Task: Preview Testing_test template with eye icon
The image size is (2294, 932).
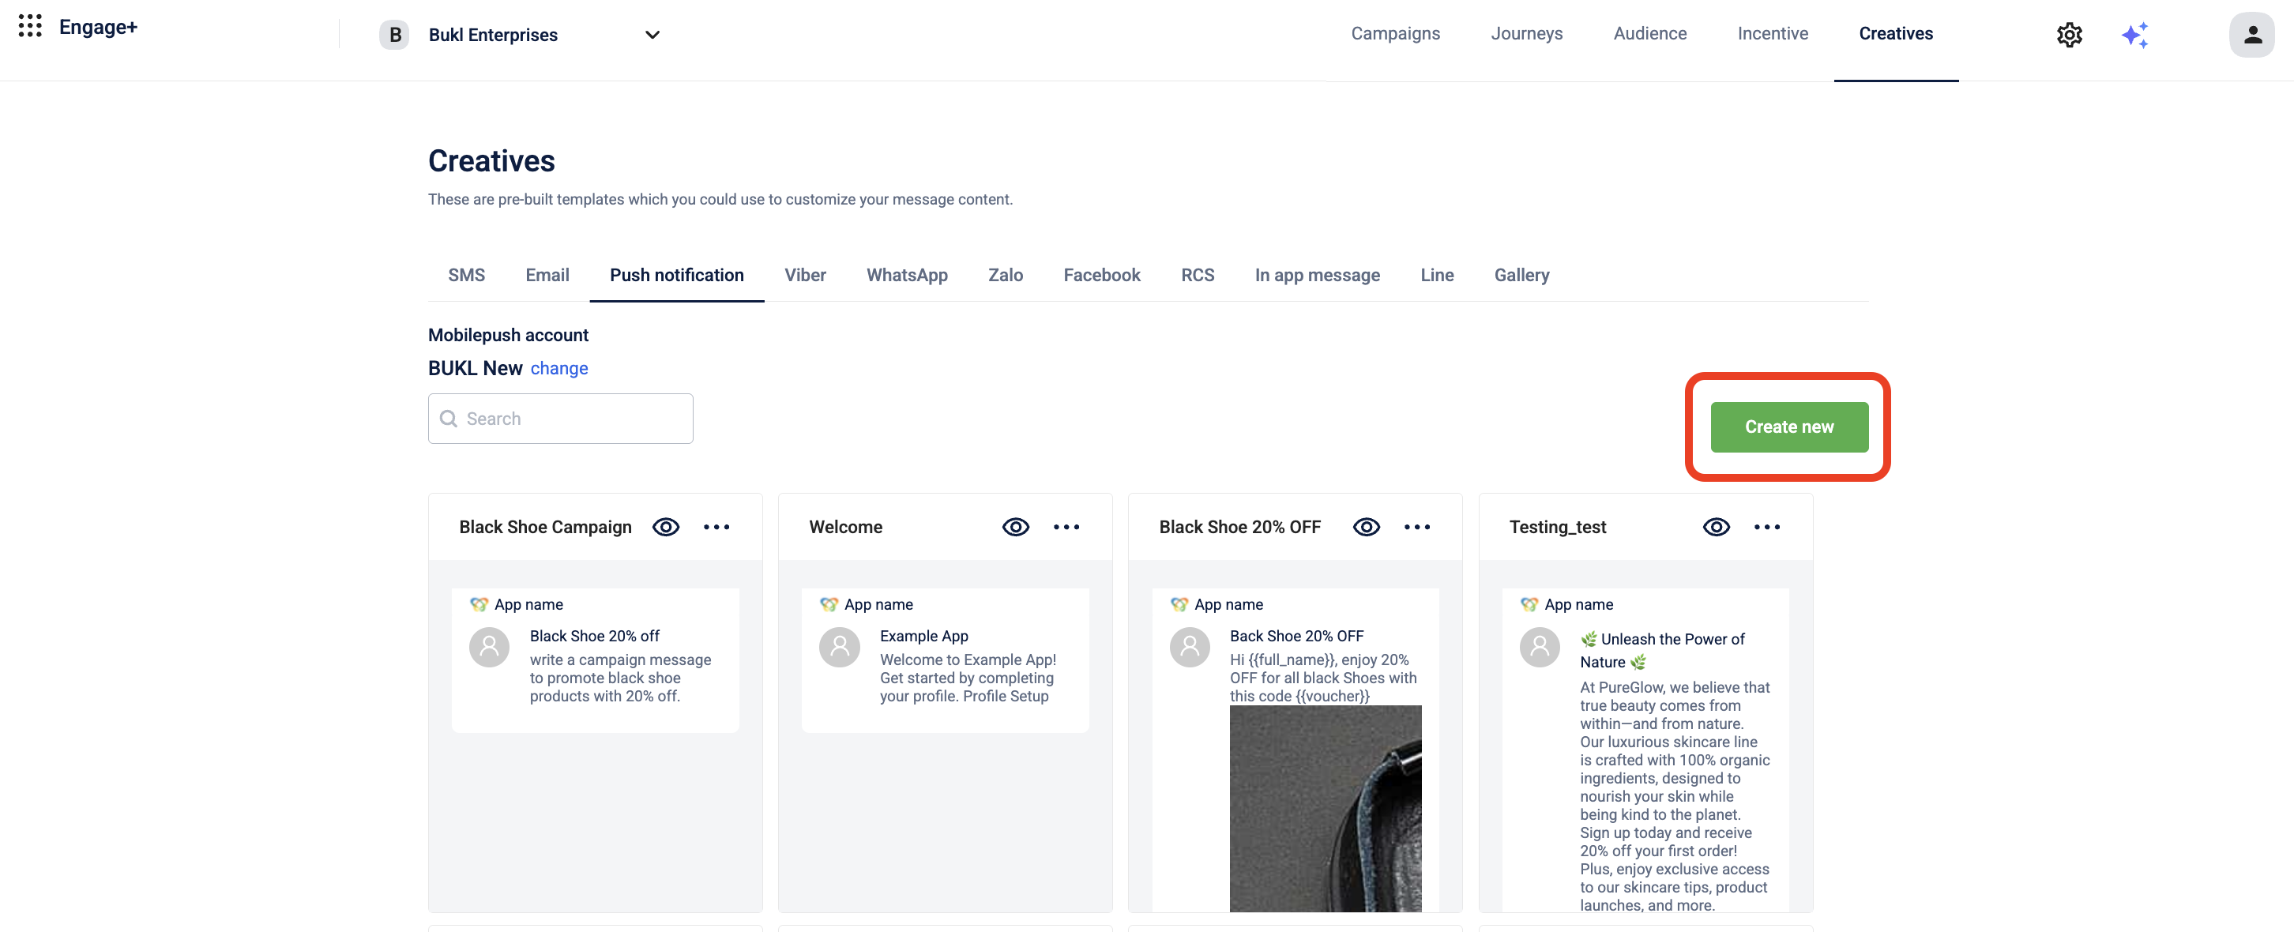Action: tap(1716, 527)
